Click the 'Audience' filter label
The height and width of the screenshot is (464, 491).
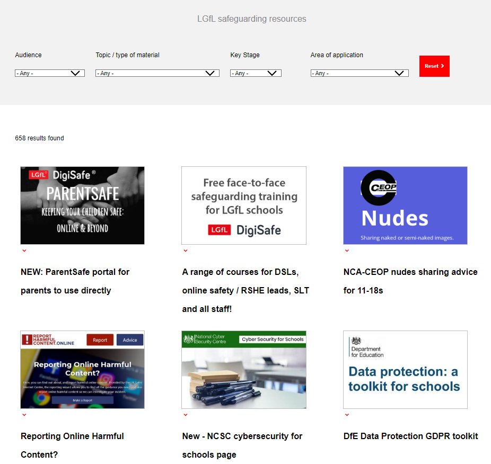pos(28,55)
